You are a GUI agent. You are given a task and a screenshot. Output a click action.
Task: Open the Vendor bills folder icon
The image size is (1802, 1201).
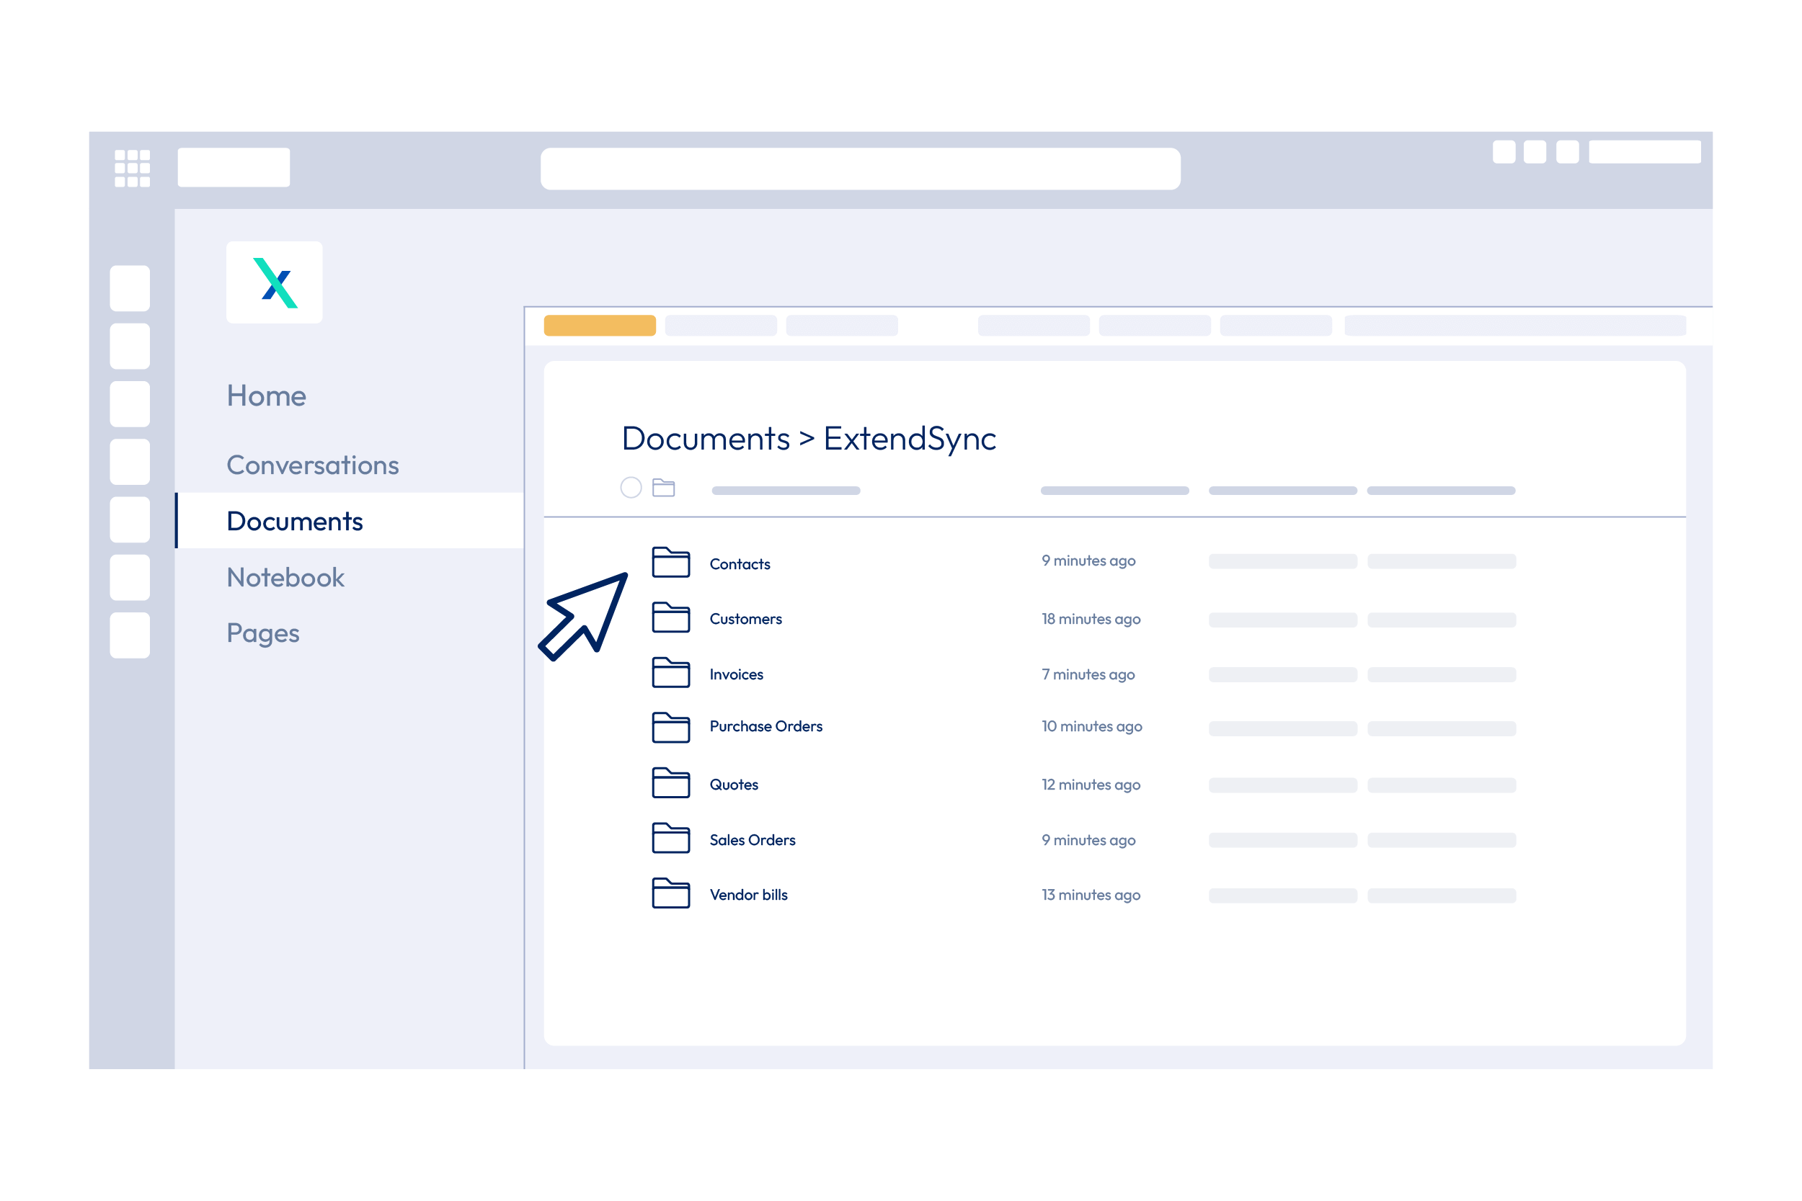[670, 893]
